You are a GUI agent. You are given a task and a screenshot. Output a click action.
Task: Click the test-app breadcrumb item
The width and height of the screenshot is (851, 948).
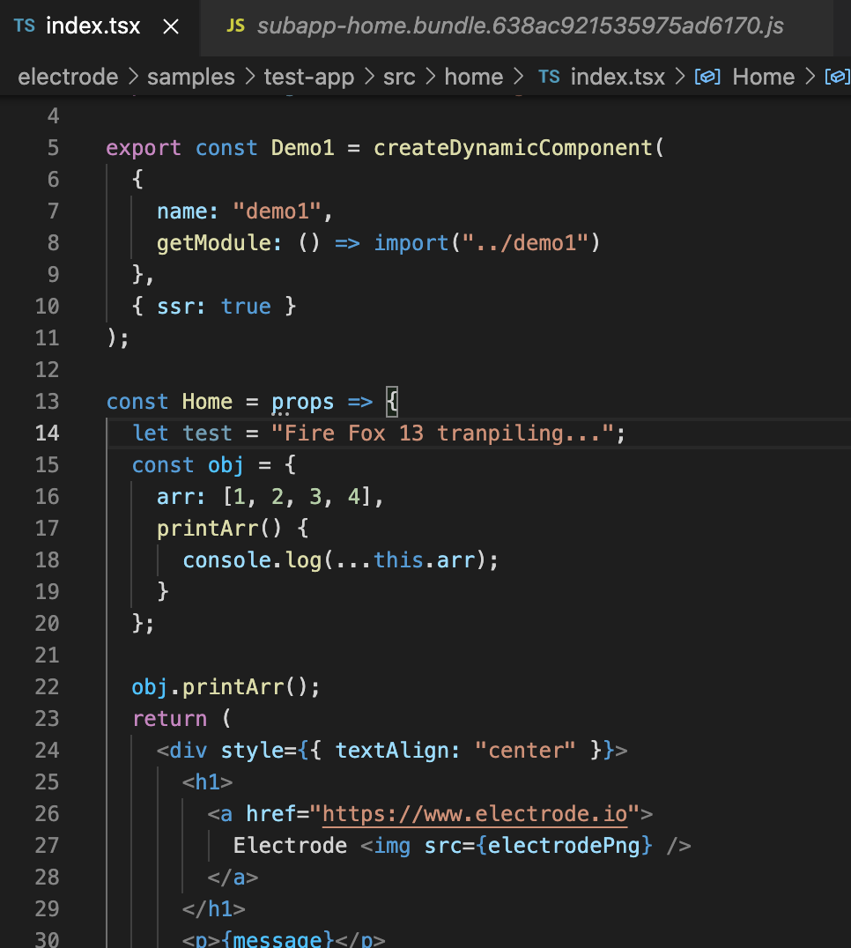coord(309,77)
